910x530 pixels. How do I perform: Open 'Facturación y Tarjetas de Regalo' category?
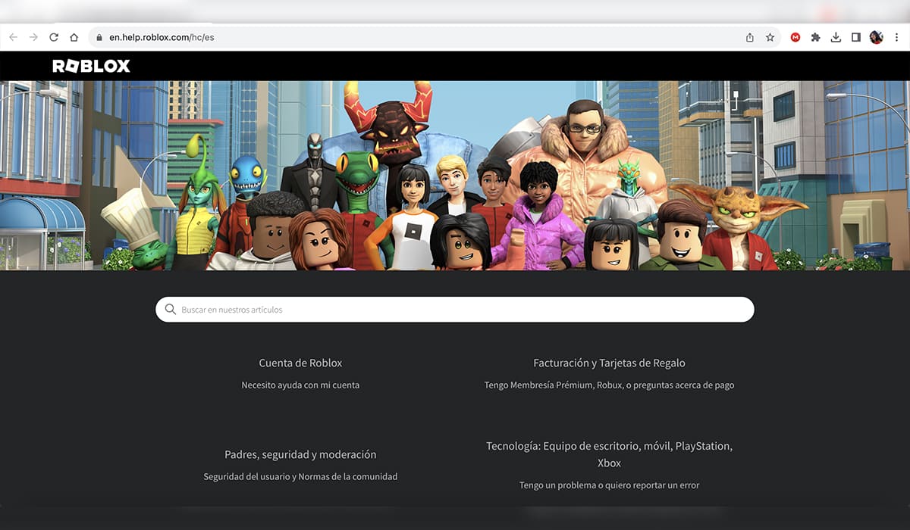pyautogui.click(x=609, y=363)
